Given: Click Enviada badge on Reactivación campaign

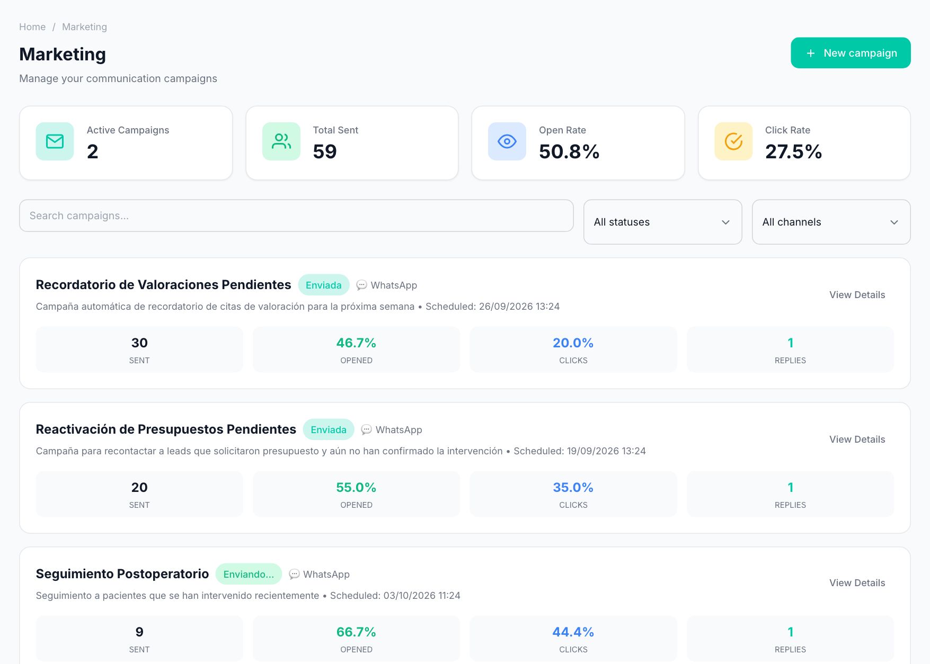Looking at the screenshot, I should coord(329,429).
